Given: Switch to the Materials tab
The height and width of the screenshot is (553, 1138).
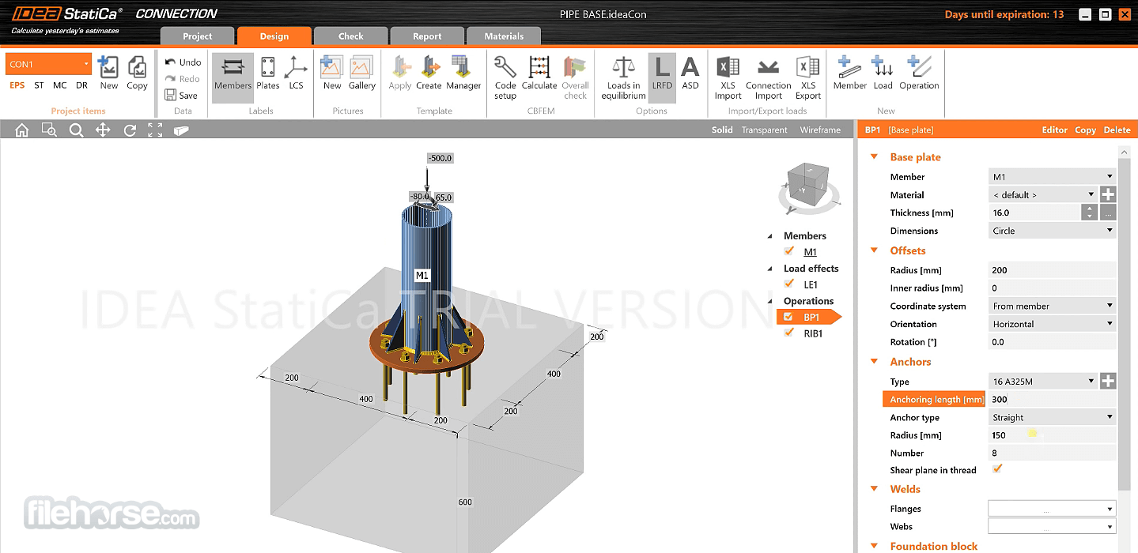Looking at the screenshot, I should click(x=504, y=36).
